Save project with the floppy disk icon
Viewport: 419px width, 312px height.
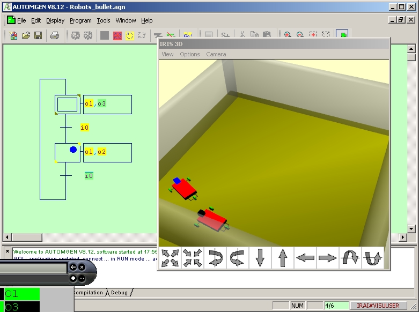(38, 35)
